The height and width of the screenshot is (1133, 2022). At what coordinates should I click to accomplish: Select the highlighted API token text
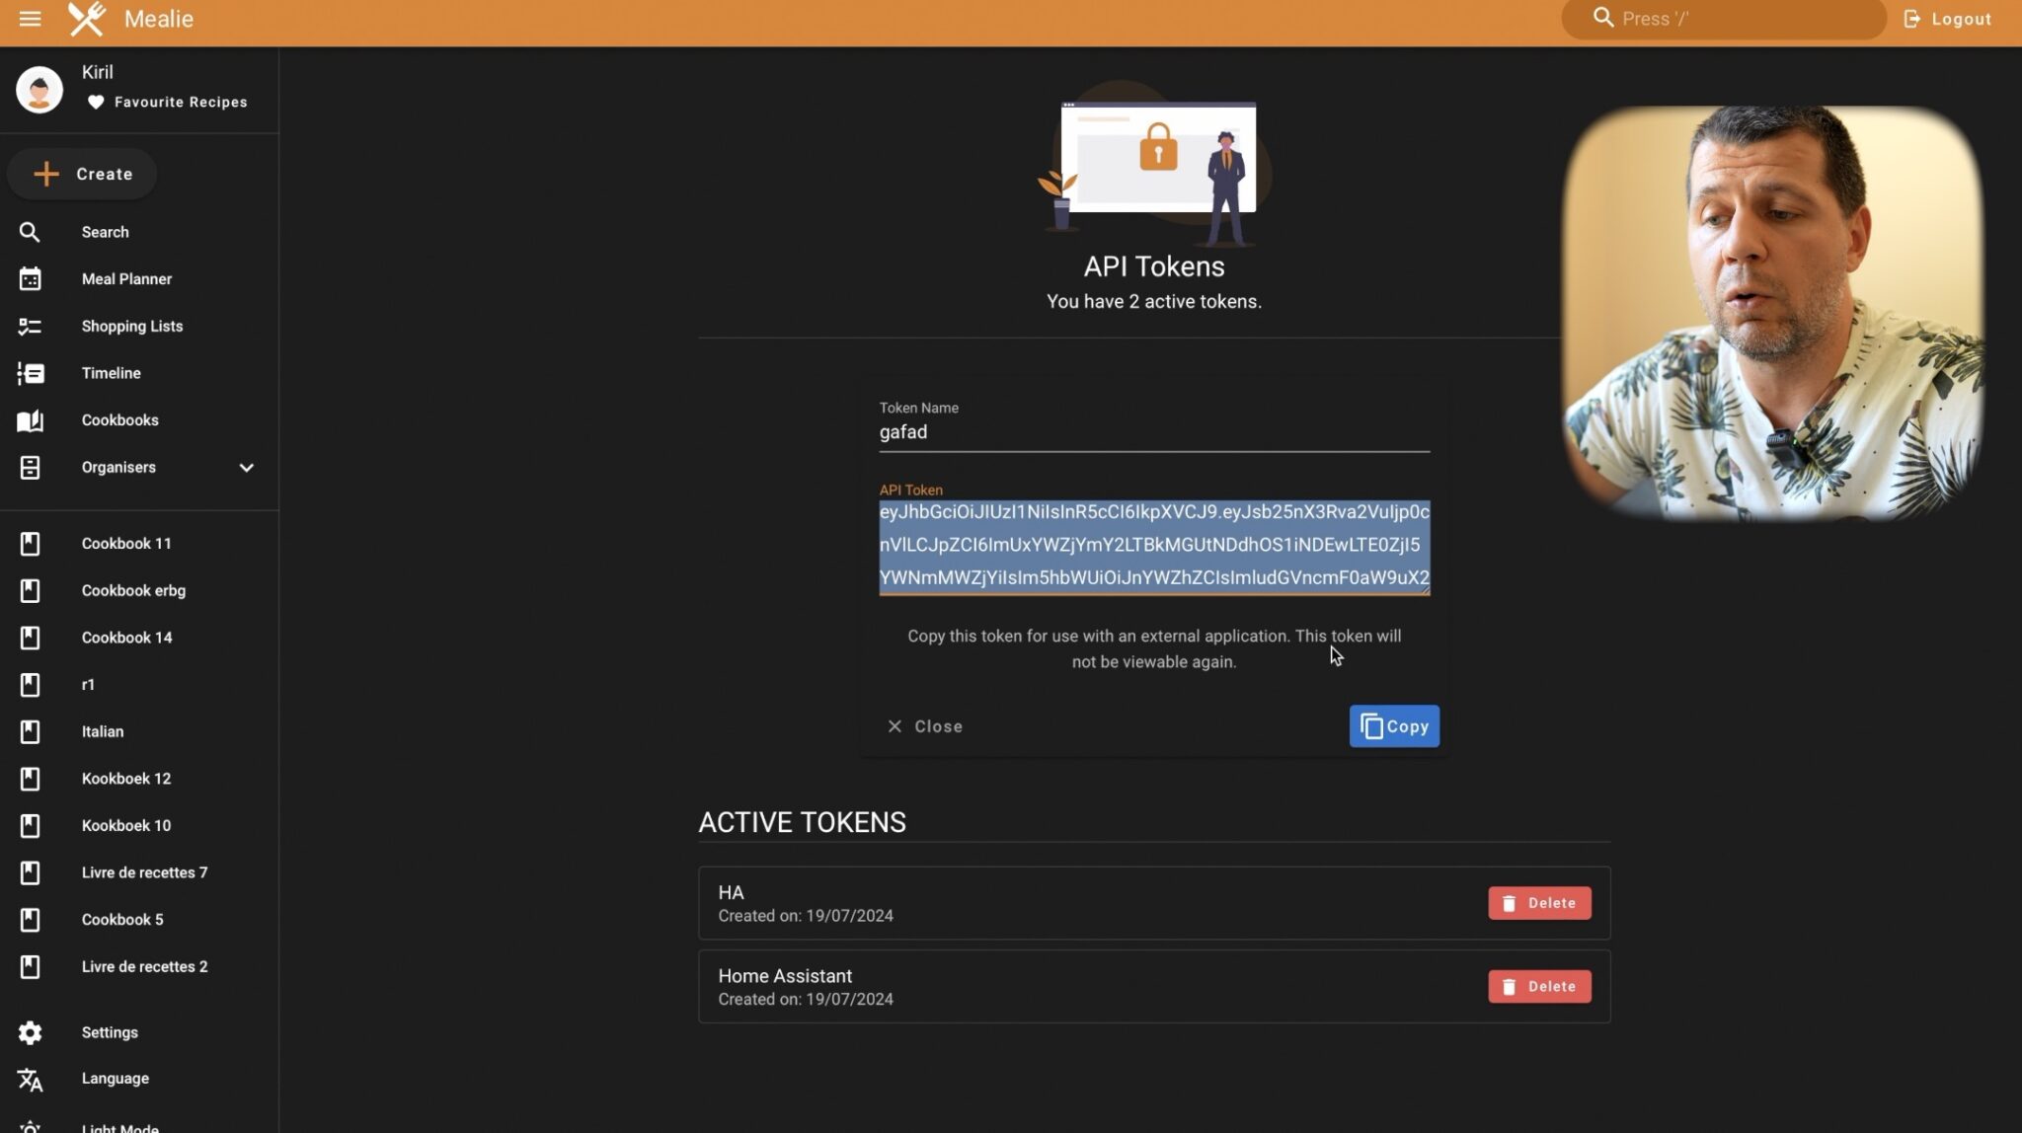pyautogui.click(x=1153, y=547)
